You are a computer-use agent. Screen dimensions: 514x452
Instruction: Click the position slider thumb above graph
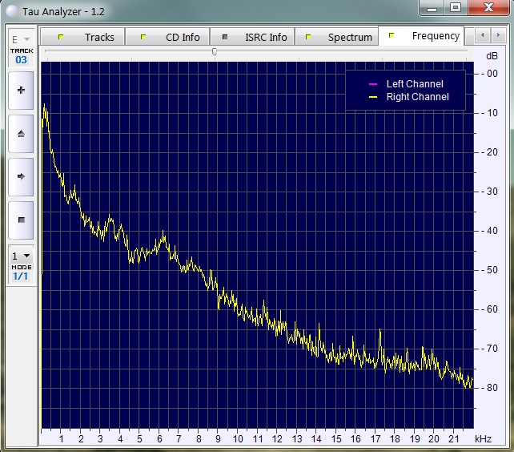point(214,51)
